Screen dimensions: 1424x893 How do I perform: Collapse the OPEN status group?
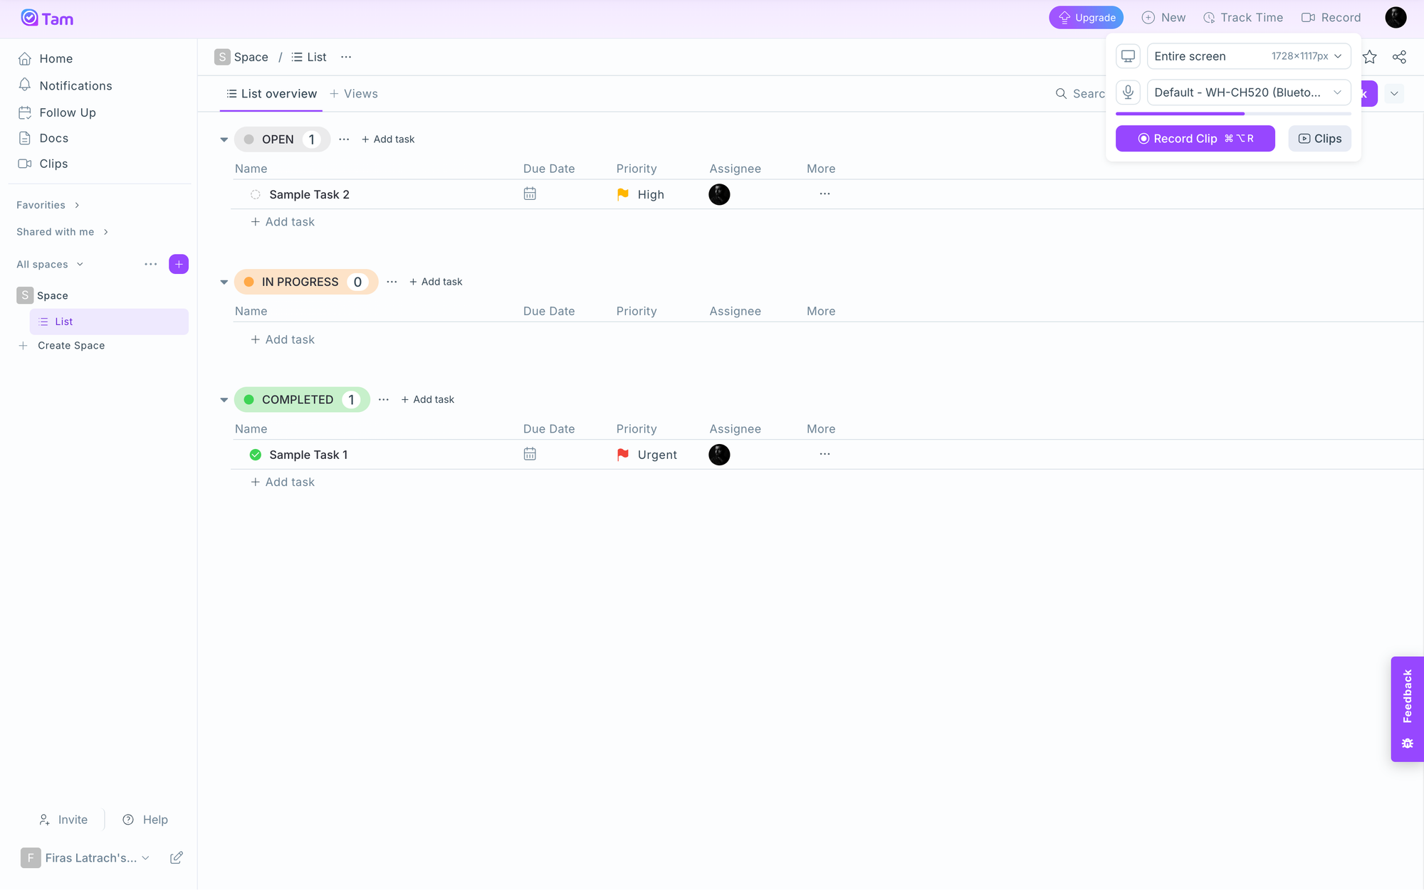point(224,139)
